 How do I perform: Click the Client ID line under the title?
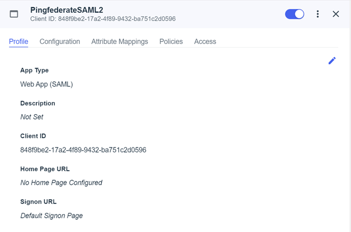(103, 19)
